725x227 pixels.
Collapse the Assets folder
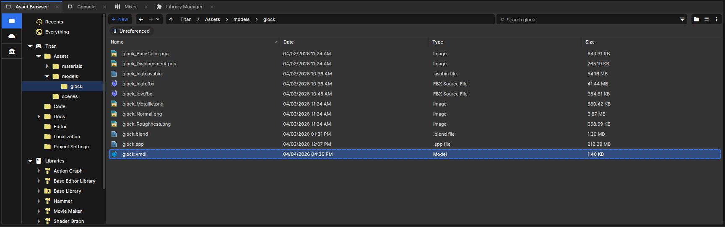coord(39,56)
